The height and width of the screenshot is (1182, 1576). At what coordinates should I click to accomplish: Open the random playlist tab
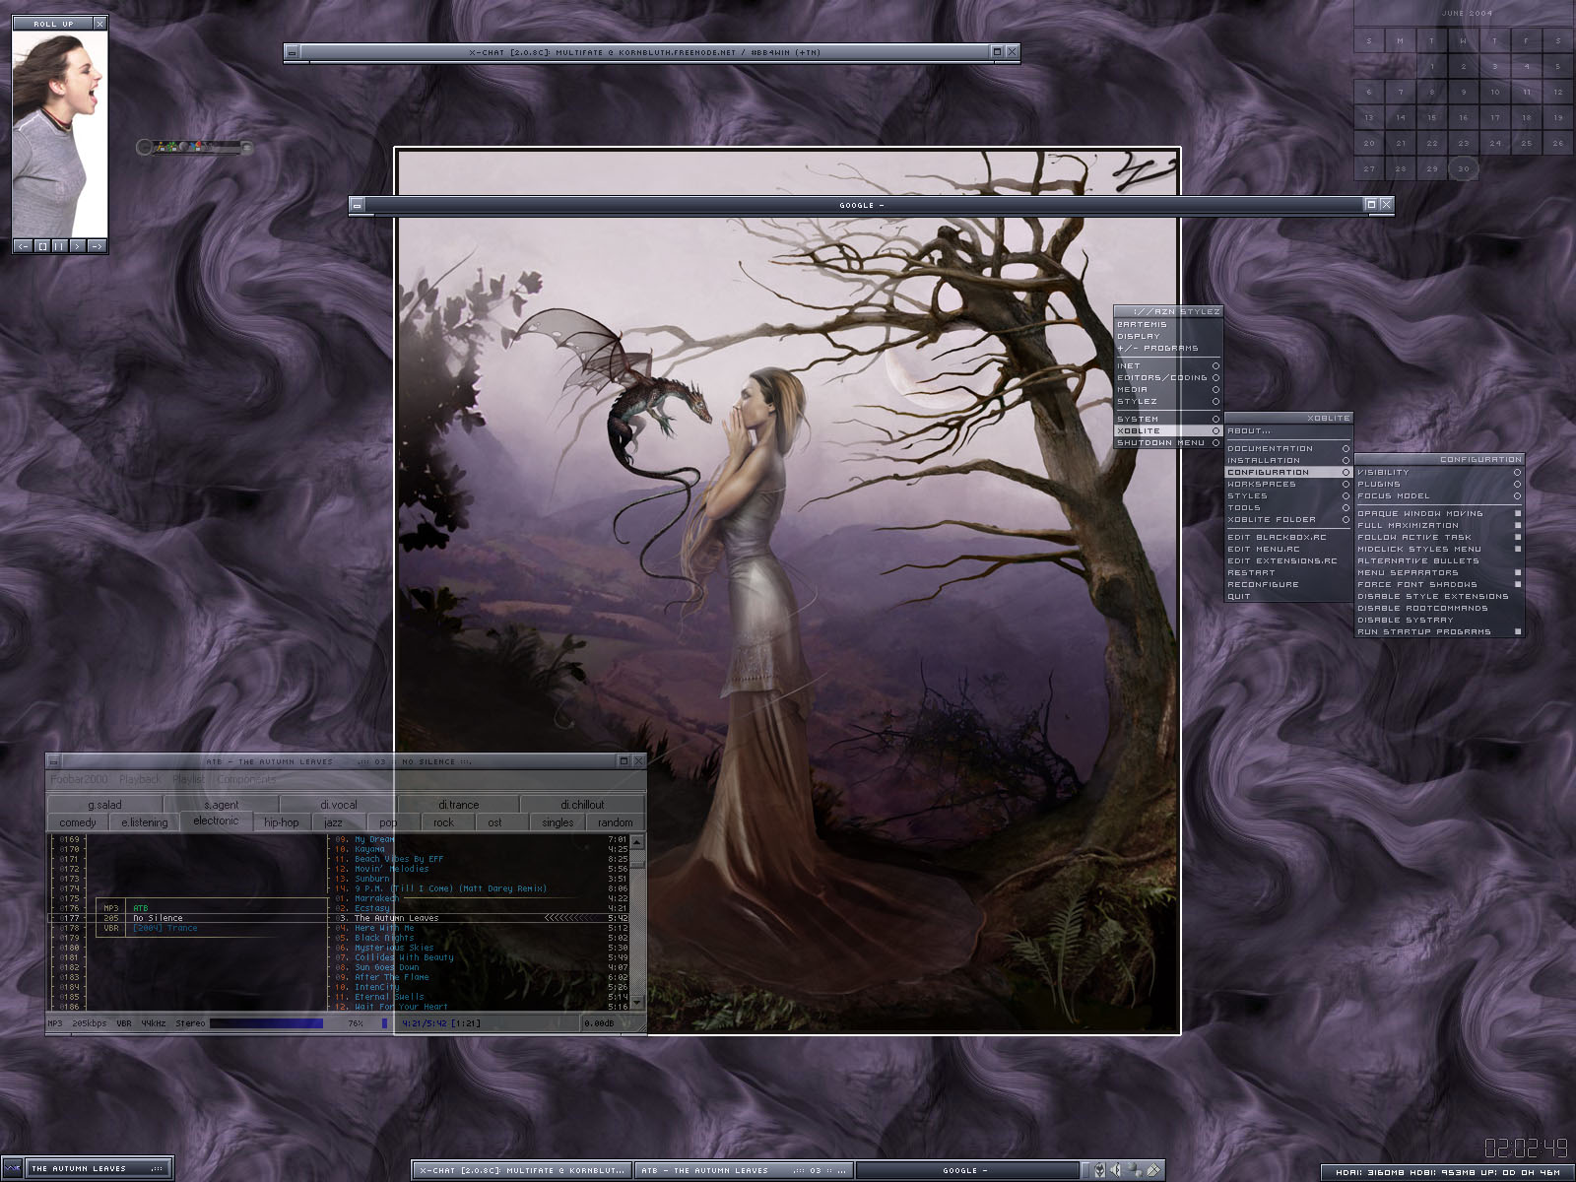pyautogui.click(x=615, y=822)
